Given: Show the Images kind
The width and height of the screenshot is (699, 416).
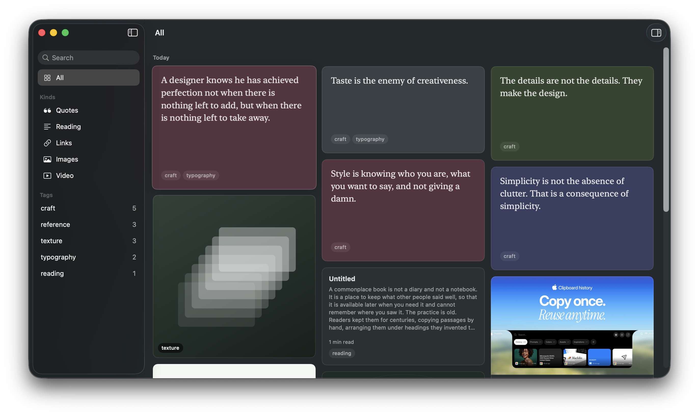Looking at the screenshot, I should click(89, 159).
